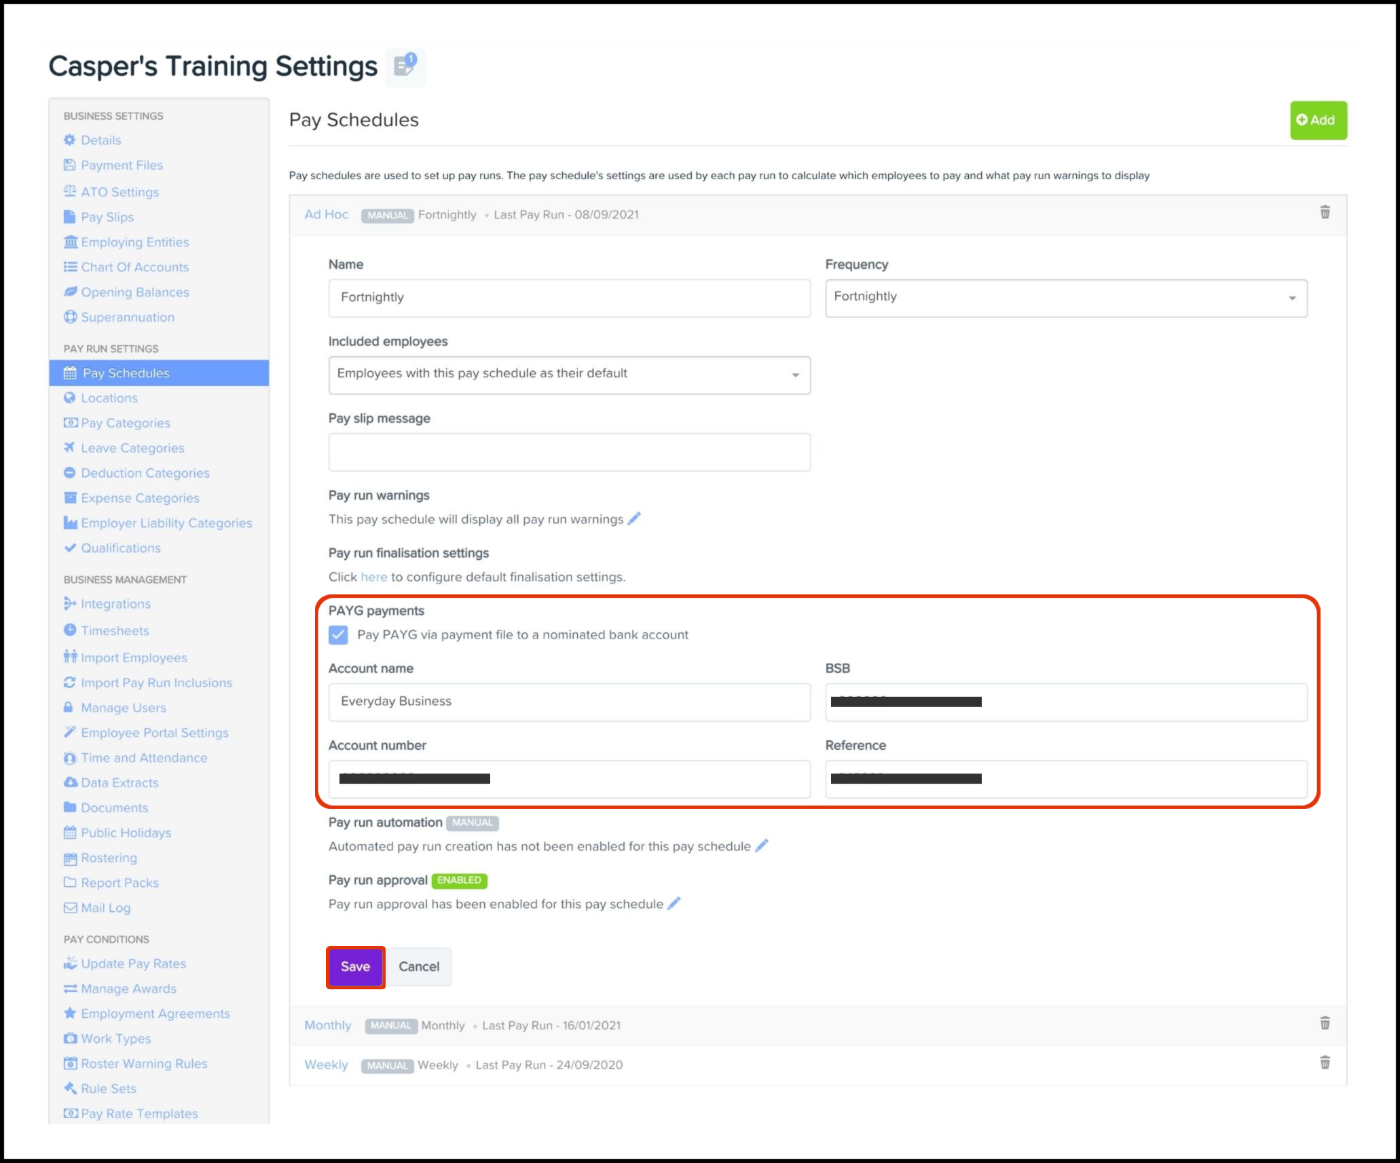The image size is (1400, 1163).
Task: Delete the Ad Hoc pay schedule trash icon
Action: point(1324,212)
